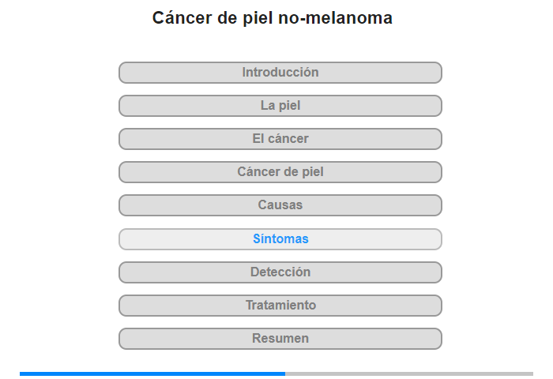The image size is (553, 379).
Task: Click the blue filled part of progress bar
Action: pyautogui.click(x=152, y=373)
